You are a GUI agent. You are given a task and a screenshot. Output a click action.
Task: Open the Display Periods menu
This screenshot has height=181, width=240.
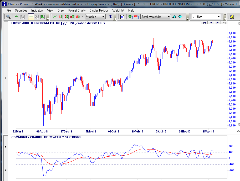click(99, 10)
